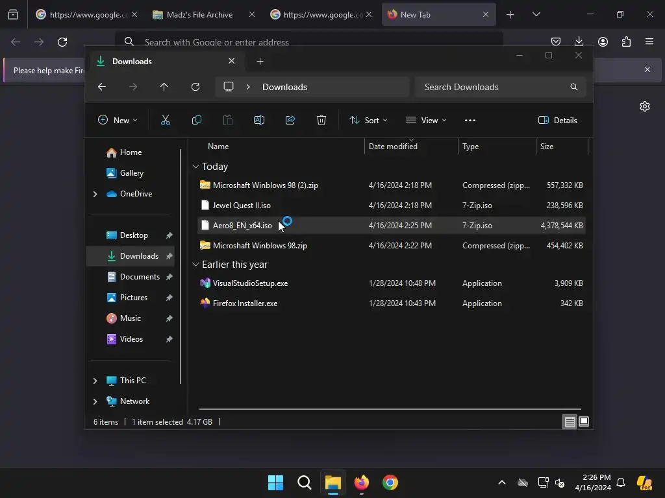Expand Network in navigation pane
665x498 pixels.
point(95,401)
